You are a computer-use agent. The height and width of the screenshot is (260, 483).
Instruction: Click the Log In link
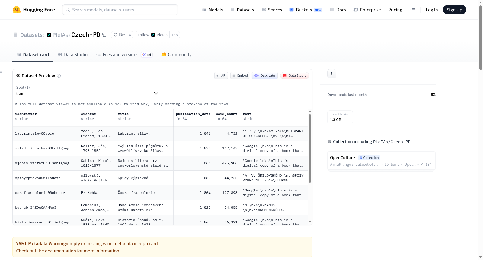[432, 10]
